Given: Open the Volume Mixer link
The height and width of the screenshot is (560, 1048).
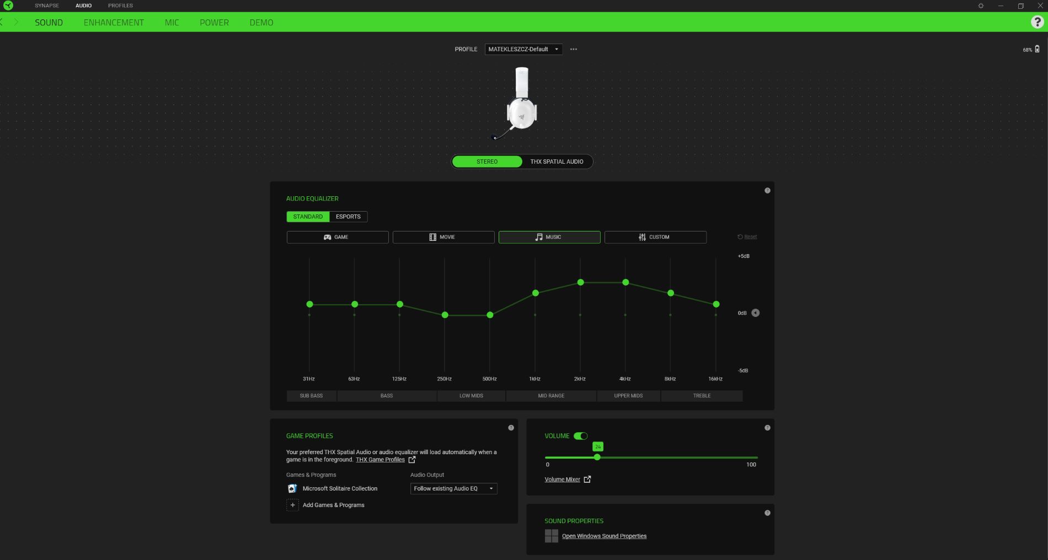Looking at the screenshot, I should (x=562, y=480).
